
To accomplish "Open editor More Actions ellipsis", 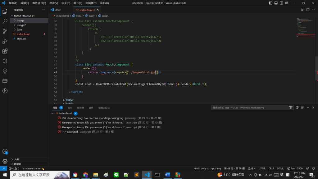I will (313, 10).
